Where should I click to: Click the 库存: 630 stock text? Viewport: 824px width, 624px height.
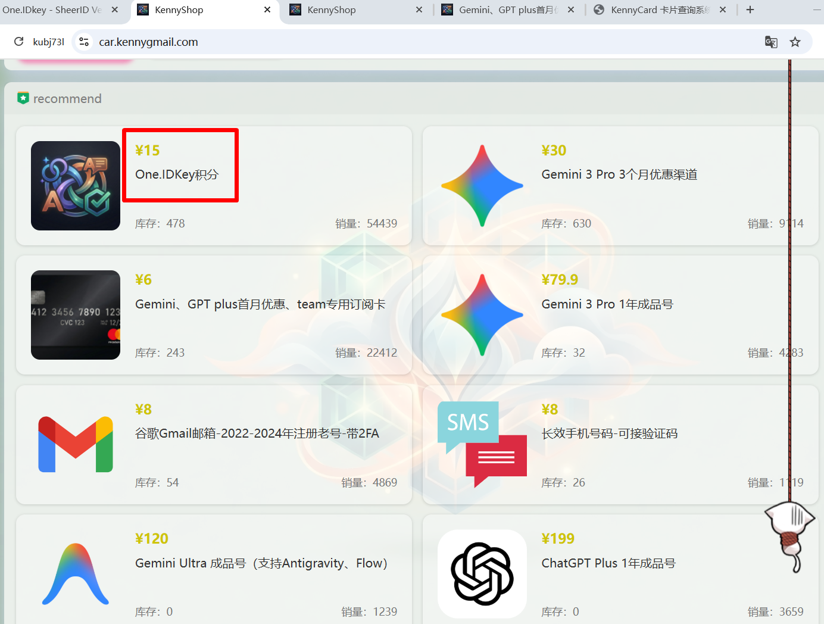click(566, 224)
